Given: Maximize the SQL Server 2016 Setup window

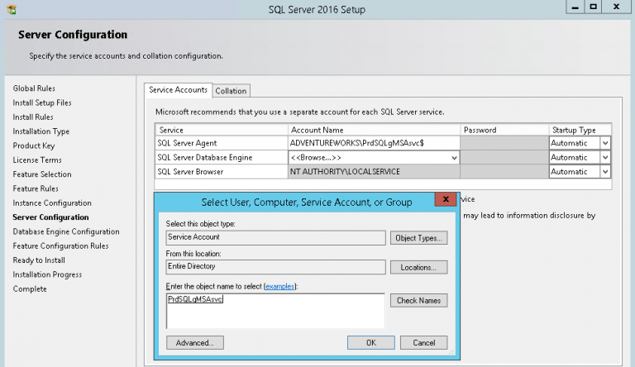Looking at the screenshot, I should click(593, 7).
